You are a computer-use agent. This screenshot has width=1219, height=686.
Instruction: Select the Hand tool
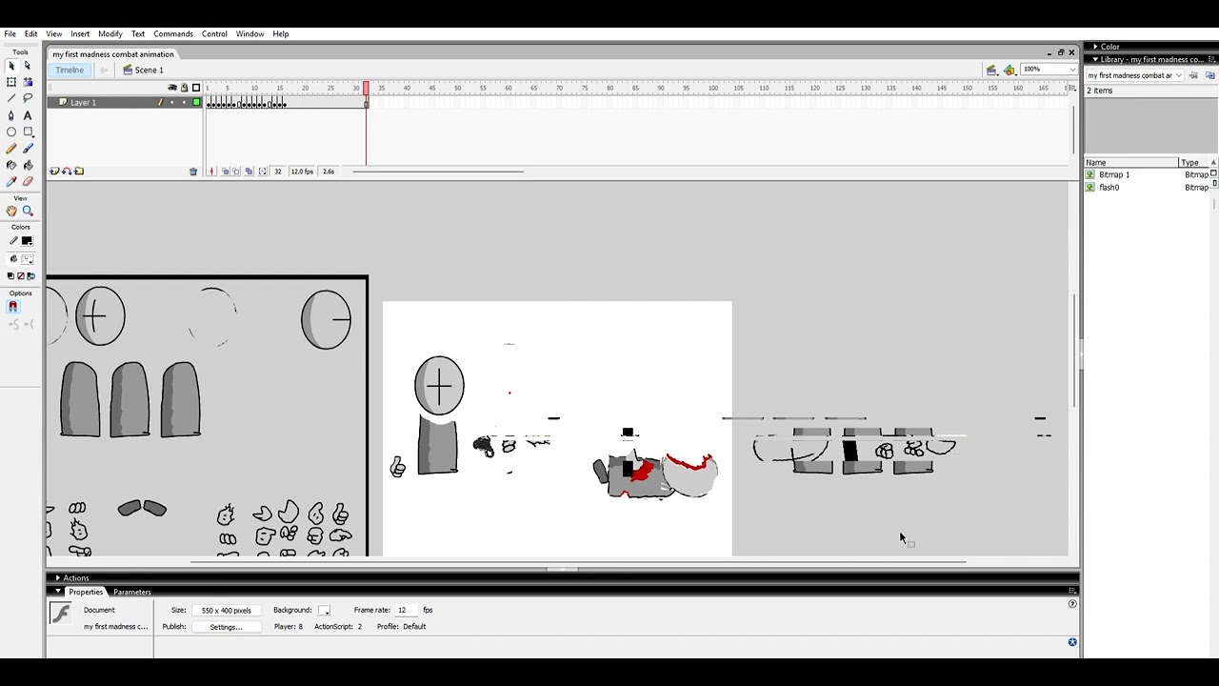[11, 211]
